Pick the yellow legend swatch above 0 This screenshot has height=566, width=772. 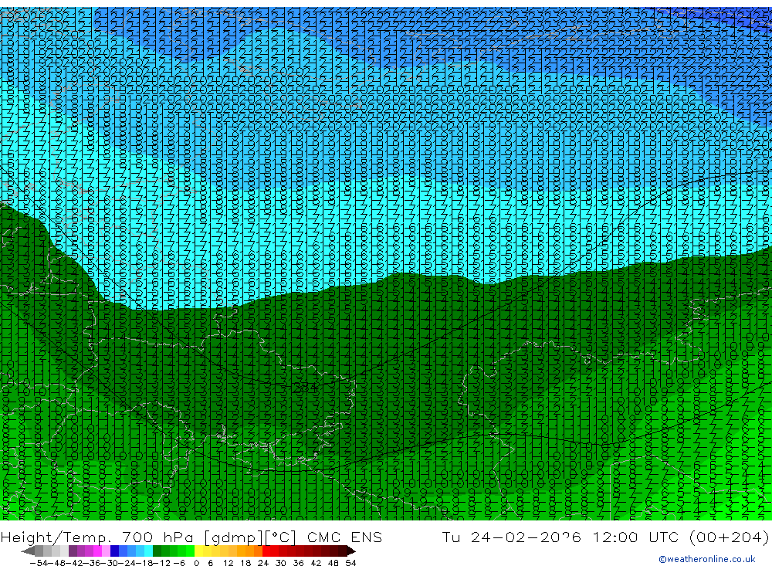(x=199, y=551)
